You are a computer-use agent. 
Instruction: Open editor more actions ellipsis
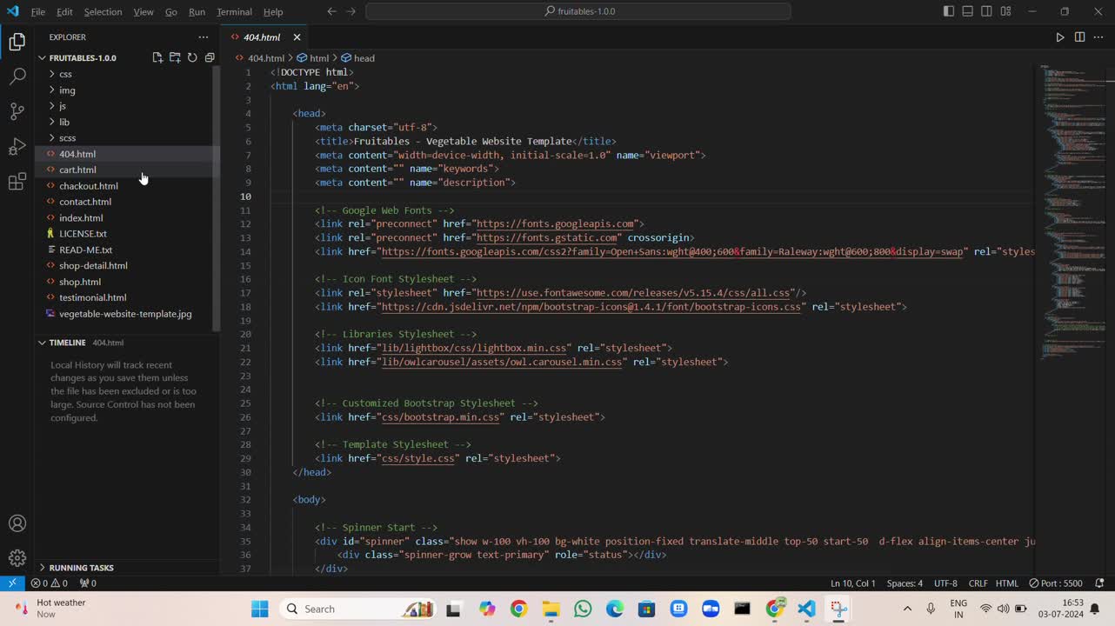click(x=1098, y=37)
